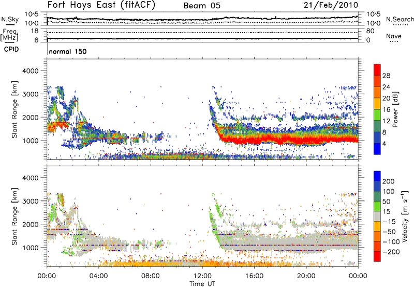Click the bright blue swatch above 200 m/s
The height and width of the screenshot is (287, 414).
pyautogui.click(x=377, y=176)
